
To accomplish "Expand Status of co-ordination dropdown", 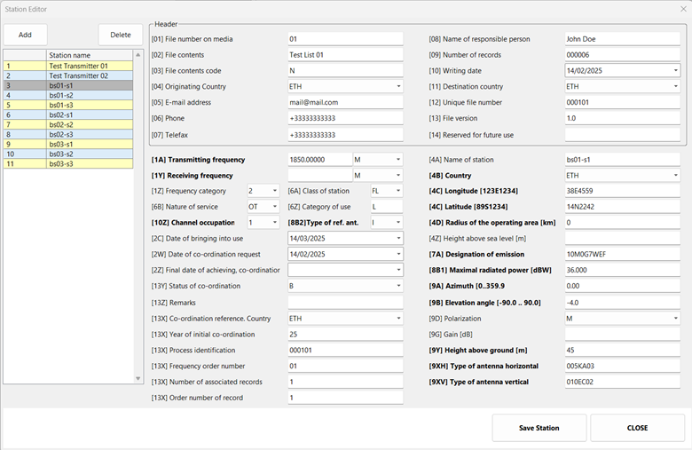I will (x=398, y=286).
